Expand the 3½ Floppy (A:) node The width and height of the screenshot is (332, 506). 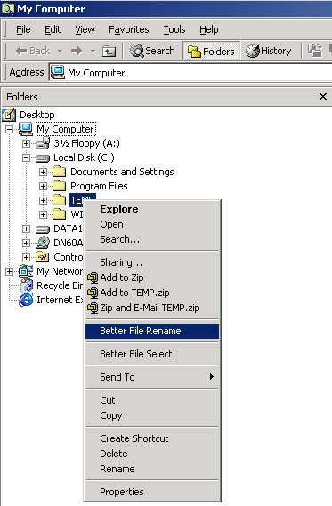[26, 143]
